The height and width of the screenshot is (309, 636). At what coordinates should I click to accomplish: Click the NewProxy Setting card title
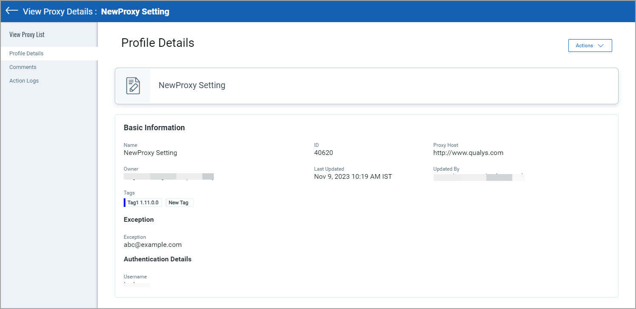(x=192, y=85)
